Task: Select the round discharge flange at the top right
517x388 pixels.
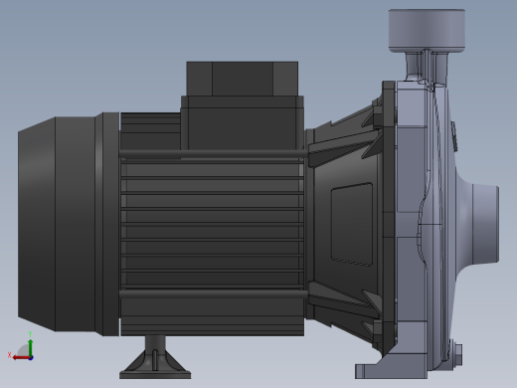Action: 427,31
